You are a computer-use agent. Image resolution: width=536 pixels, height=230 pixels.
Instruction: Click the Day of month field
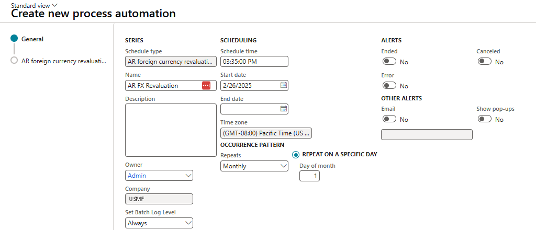tap(309, 176)
